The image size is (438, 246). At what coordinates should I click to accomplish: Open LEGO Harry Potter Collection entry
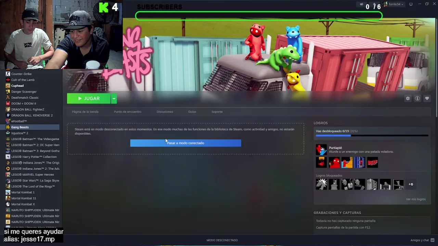33,157
